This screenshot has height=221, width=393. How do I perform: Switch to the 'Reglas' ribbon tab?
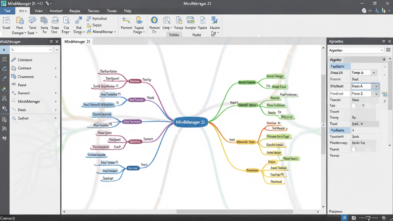click(x=75, y=11)
